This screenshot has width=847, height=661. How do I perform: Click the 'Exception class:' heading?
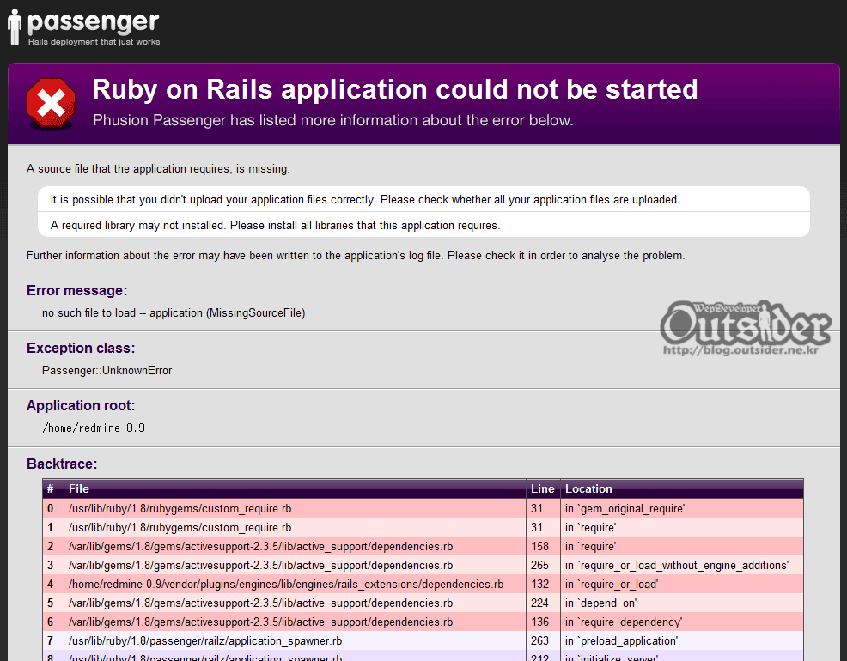coord(81,348)
